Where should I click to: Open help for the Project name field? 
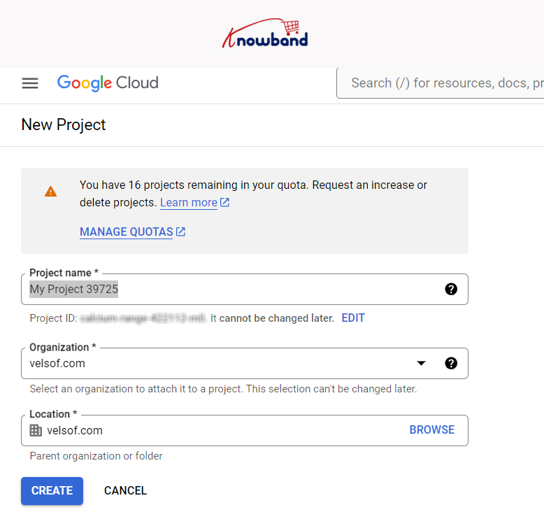[451, 289]
